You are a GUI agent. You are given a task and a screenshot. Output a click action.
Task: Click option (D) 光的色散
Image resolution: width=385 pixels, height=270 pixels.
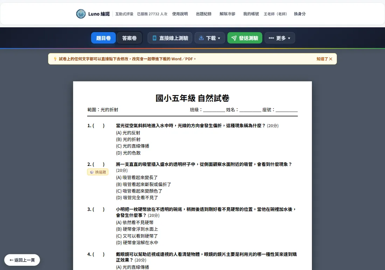(128, 153)
